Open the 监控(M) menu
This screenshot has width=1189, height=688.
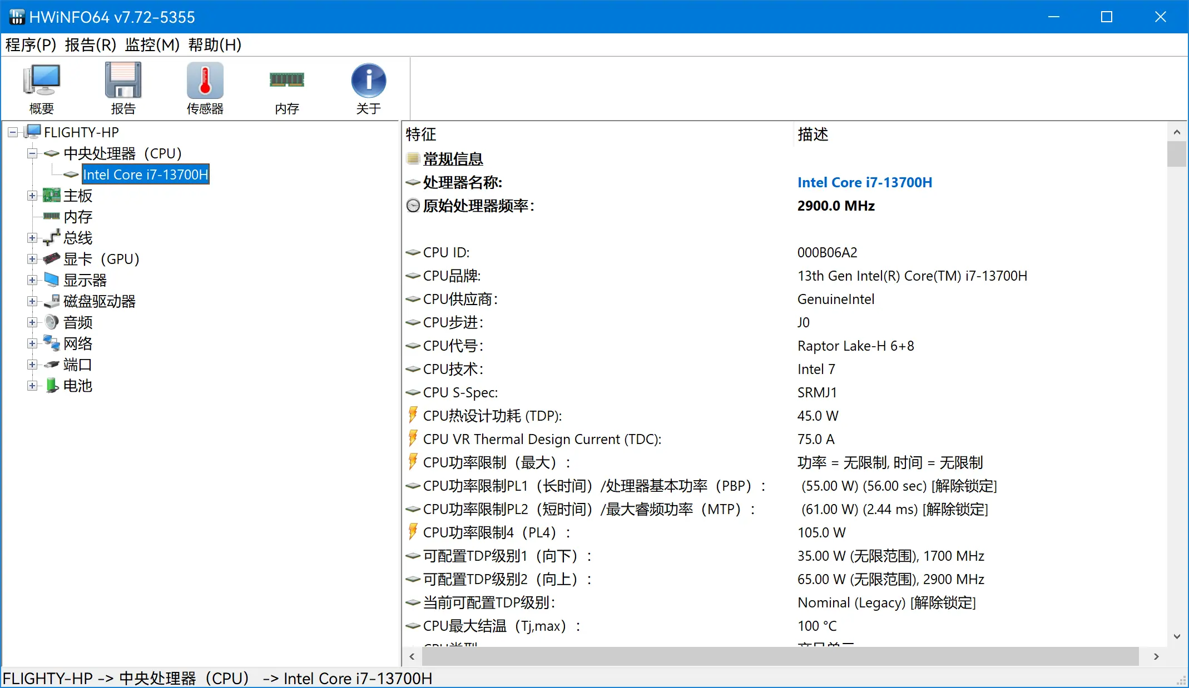coord(152,44)
